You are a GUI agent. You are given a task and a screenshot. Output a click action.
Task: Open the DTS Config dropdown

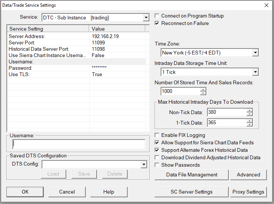pos(144,164)
